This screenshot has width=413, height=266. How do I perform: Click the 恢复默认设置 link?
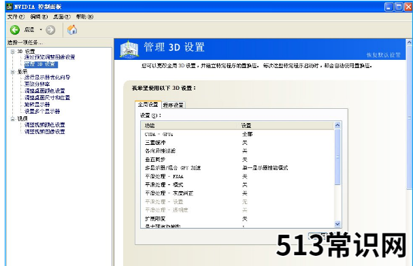click(x=383, y=55)
